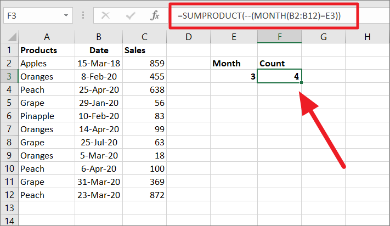Click the Pinapple cell

click(x=47, y=116)
